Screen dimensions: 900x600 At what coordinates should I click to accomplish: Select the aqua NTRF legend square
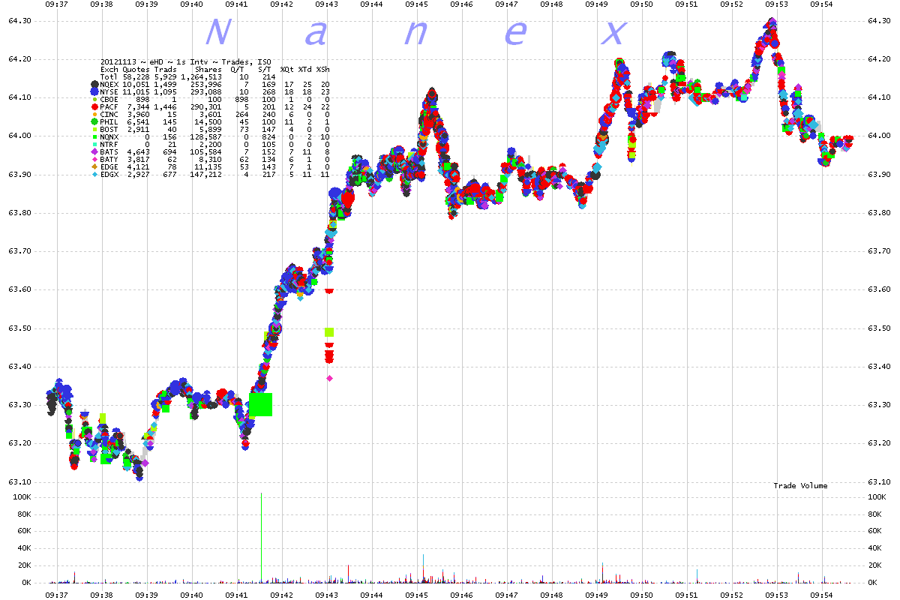pos(94,144)
